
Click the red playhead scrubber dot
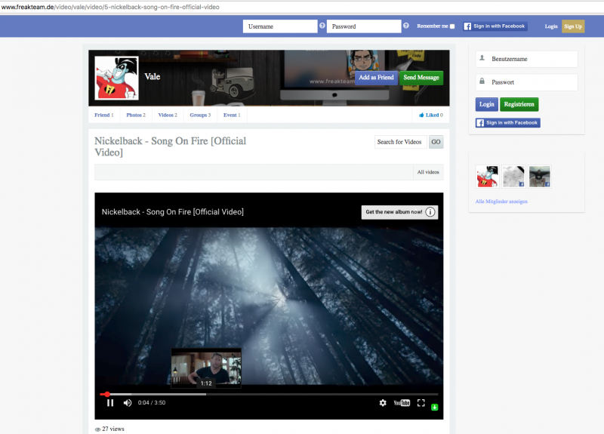107,394
